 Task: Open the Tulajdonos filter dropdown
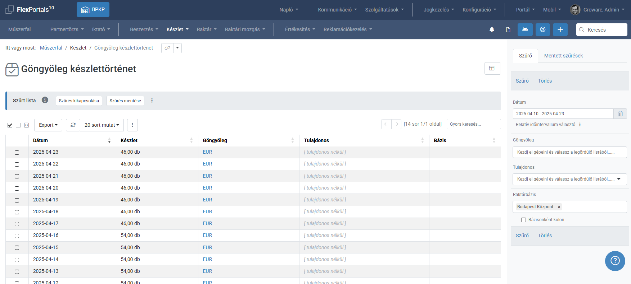point(570,179)
